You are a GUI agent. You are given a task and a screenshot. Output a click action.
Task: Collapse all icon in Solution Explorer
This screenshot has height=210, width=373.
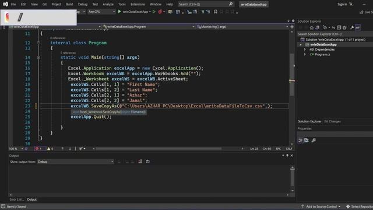339,27
